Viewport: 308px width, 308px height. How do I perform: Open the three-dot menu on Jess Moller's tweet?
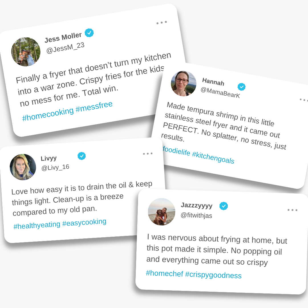point(161,22)
